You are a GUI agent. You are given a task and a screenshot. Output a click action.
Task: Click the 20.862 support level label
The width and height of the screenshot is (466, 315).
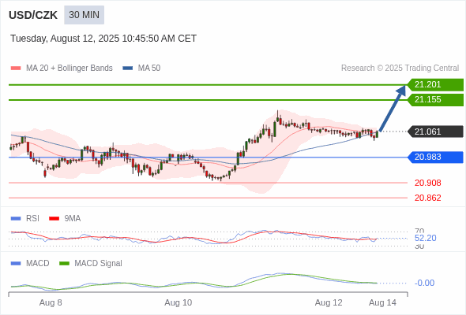(427, 198)
